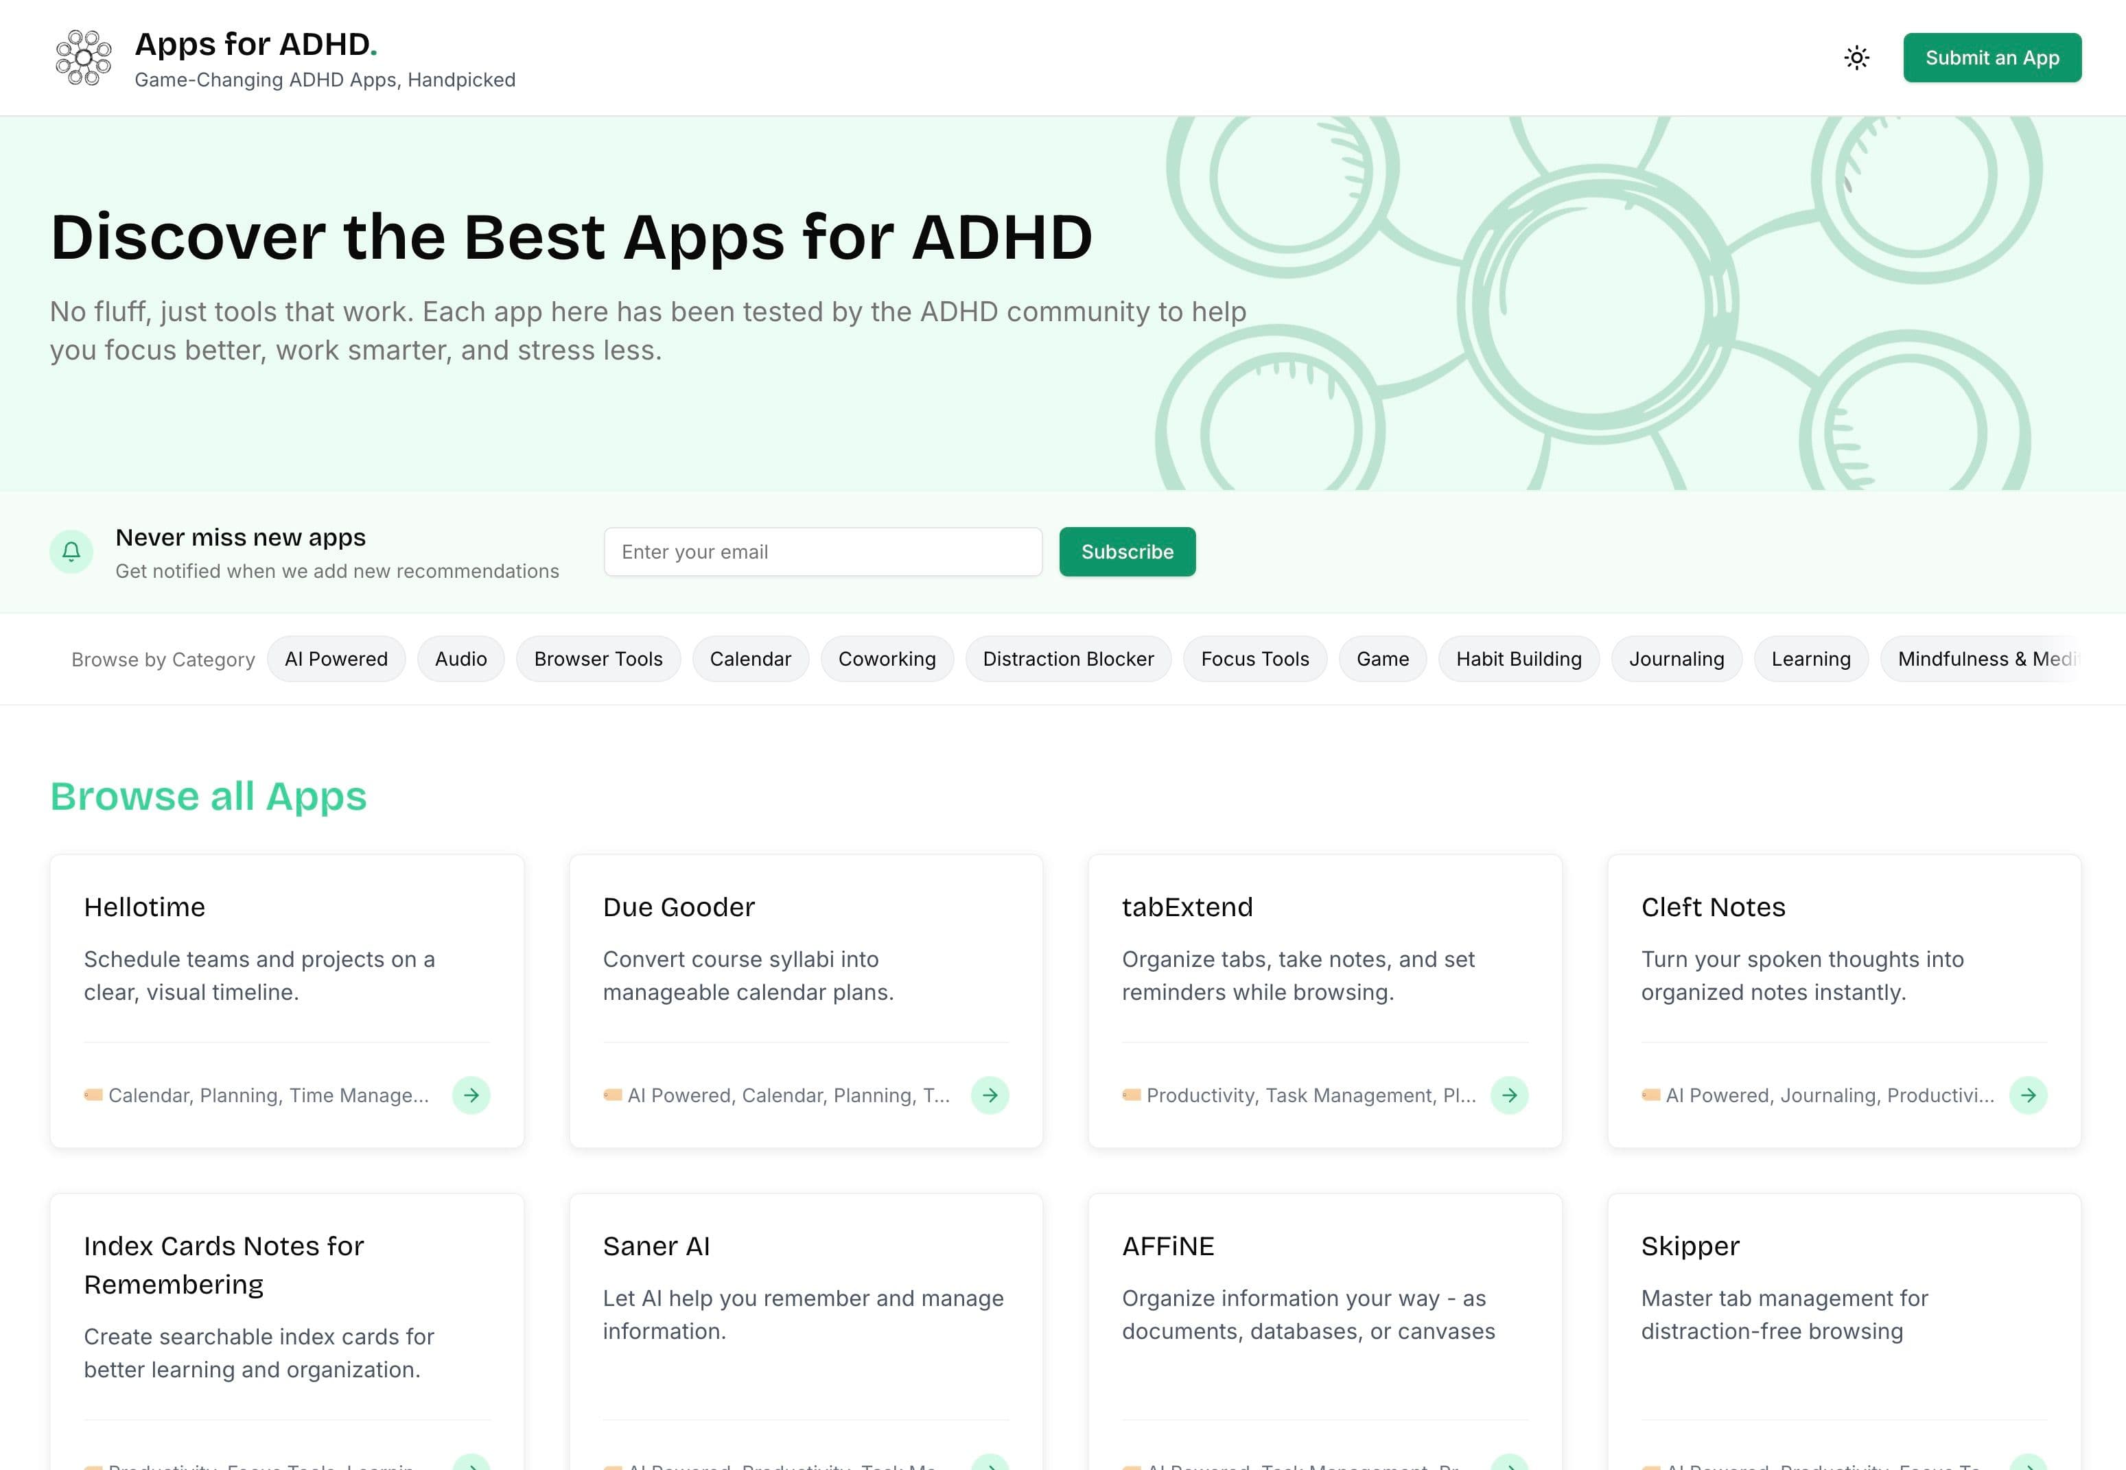Viewport: 2126px width, 1470px height.
Task: Open Index Cards Notes for Remembering
Action: 224,1265
